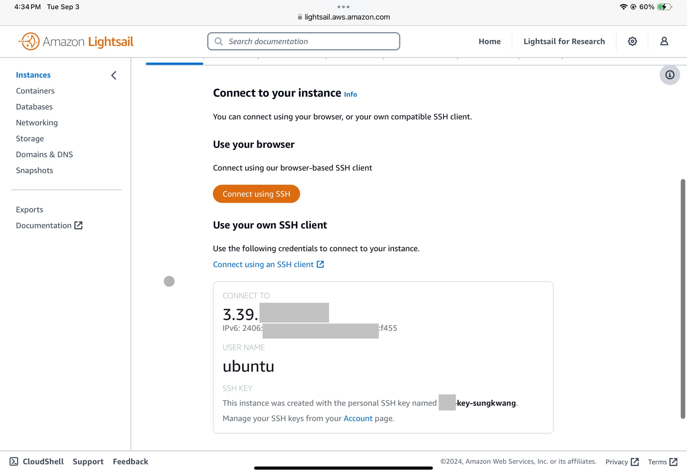This screenshot has height=474, width=687.
Task: Click the browser three-dots menu
Action: point(343,7)
